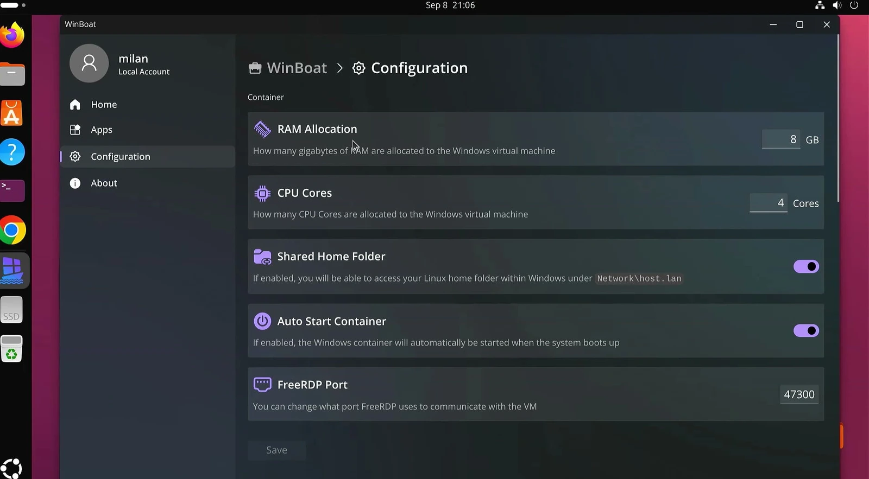The height and width of the screenshot is (479, 869).
Task: Click the Shared Home Folder icon
Action: coord(262,257)
